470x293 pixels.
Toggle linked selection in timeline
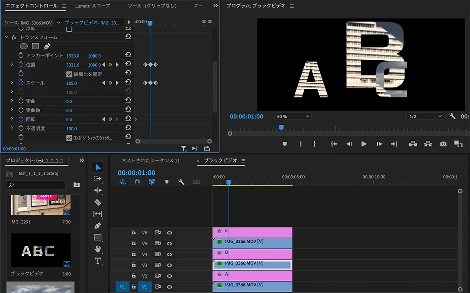152,182
